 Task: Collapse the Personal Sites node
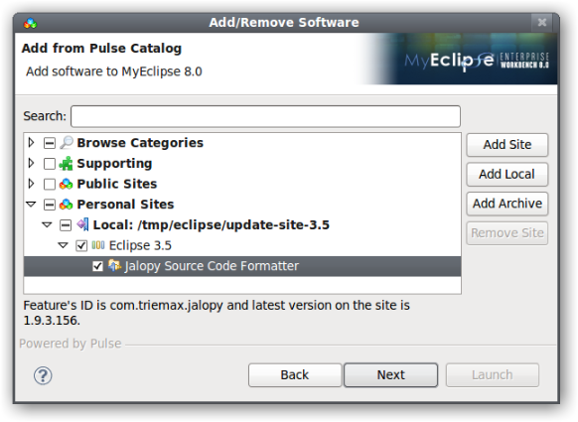[x=32, y=204]
